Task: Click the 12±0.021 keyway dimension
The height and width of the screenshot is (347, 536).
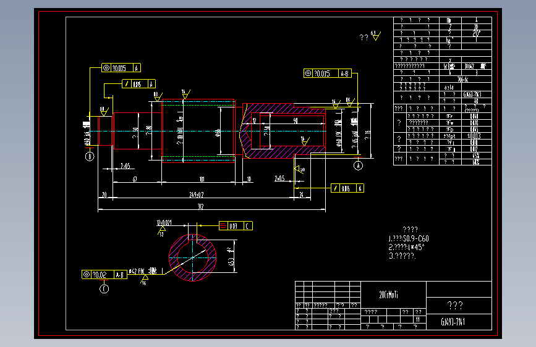Action: pos(164,223)
